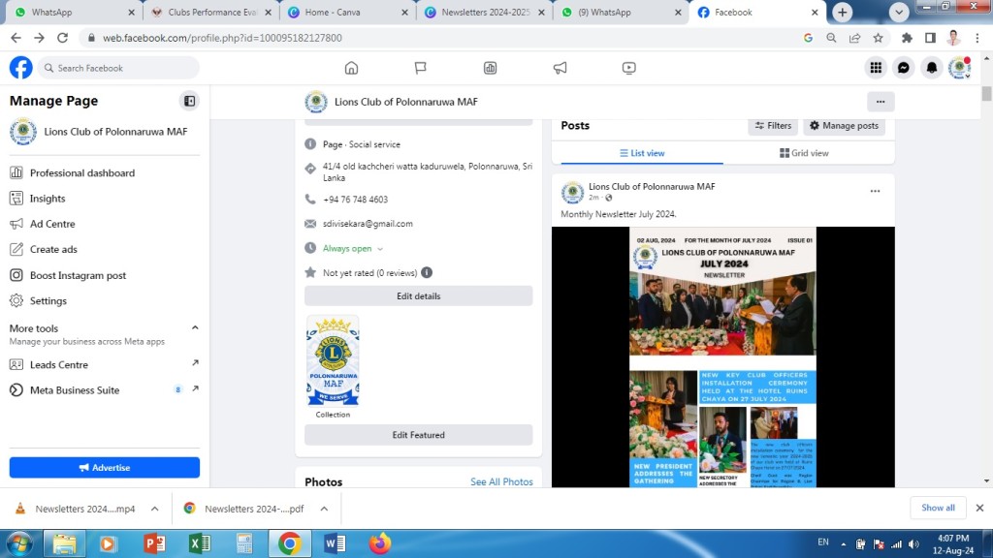Open the Ad Centre megaphone icon in top bar
The image size is (993, 558).
point(560,68)
